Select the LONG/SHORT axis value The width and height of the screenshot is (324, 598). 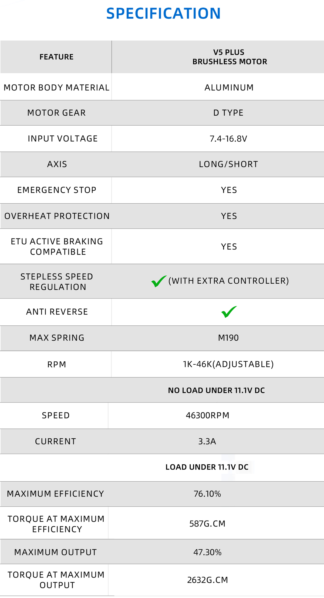tap(228, 164)
